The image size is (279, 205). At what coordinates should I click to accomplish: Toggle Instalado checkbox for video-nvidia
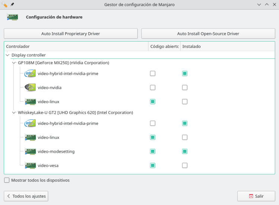pyautogui.click(x=185, y=88)
